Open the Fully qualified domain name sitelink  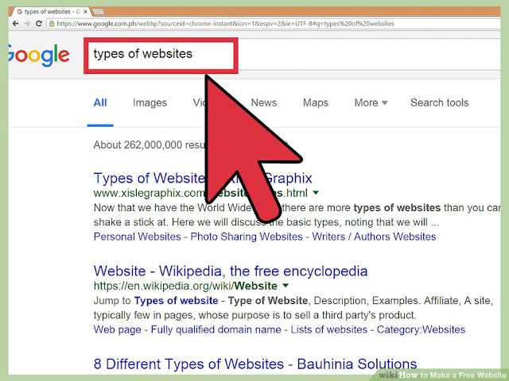tap(216, 329)
